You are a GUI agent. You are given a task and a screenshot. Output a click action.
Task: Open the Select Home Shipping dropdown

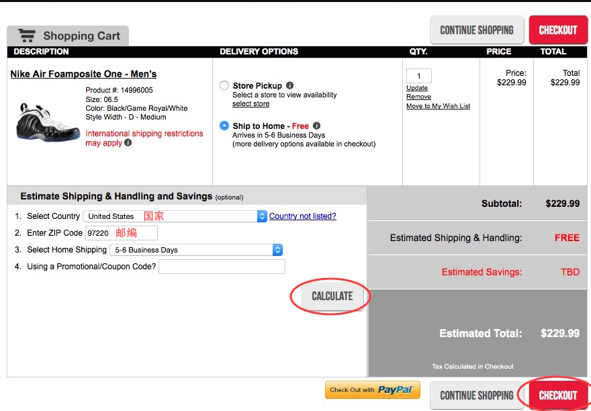pos(196,250)
